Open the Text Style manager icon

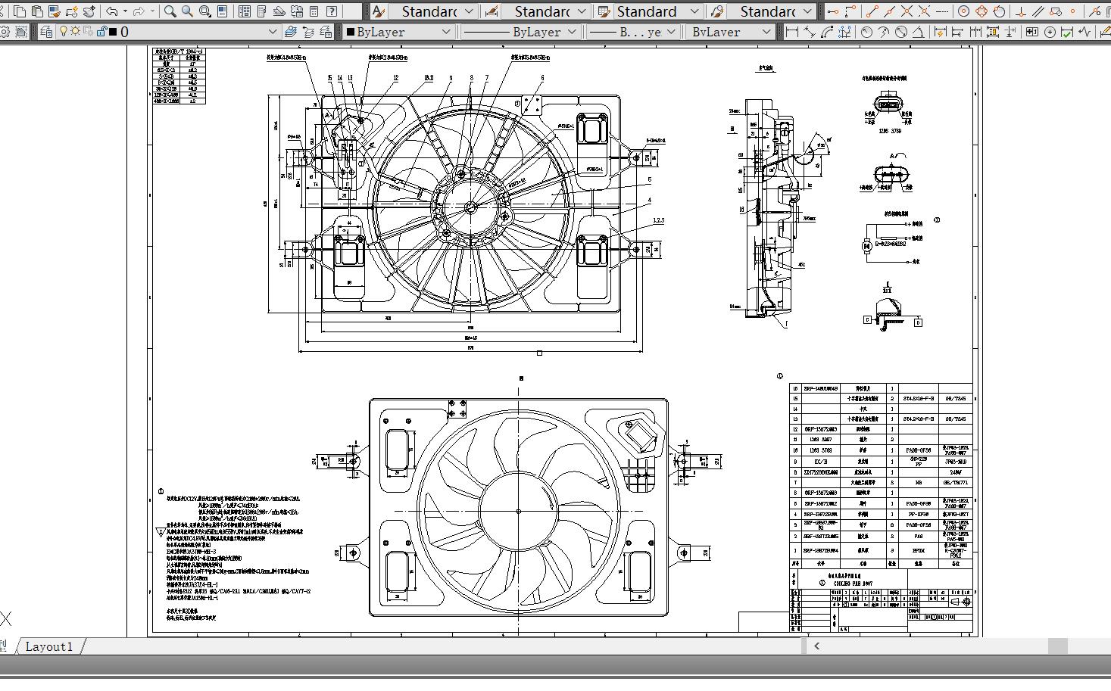point(378,11)
